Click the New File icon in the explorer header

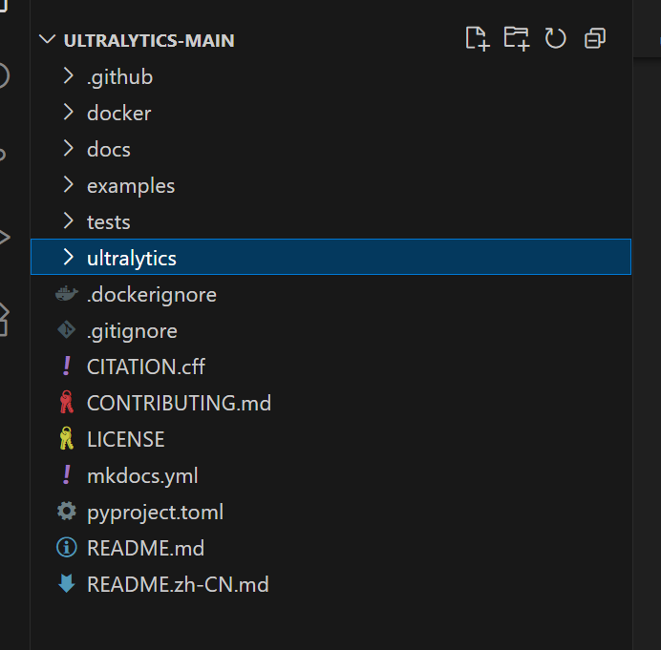(x=478, y=39)
